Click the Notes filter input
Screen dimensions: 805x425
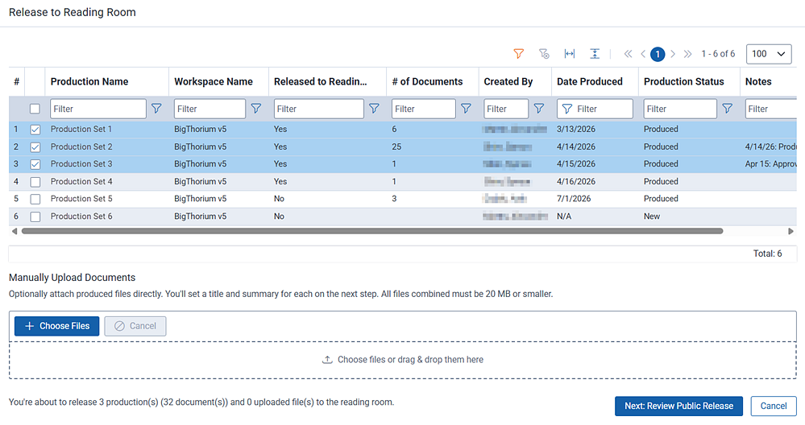770,109
